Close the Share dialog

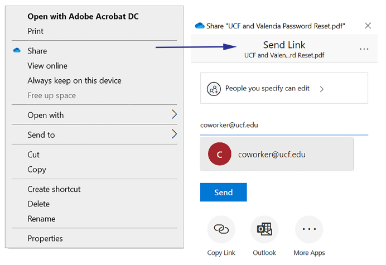point(368,26)
